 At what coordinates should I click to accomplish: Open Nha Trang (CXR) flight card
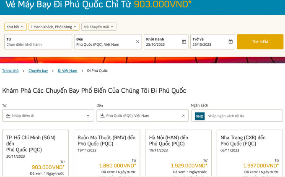(250, 153)
